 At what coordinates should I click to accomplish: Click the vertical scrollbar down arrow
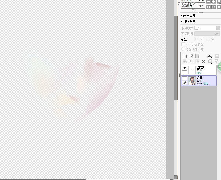click(176, 177)
